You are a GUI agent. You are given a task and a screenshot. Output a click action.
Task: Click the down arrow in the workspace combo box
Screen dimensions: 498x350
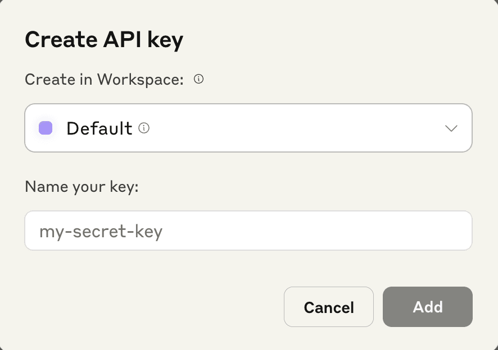pyautogui.click(x=451, y=128)
